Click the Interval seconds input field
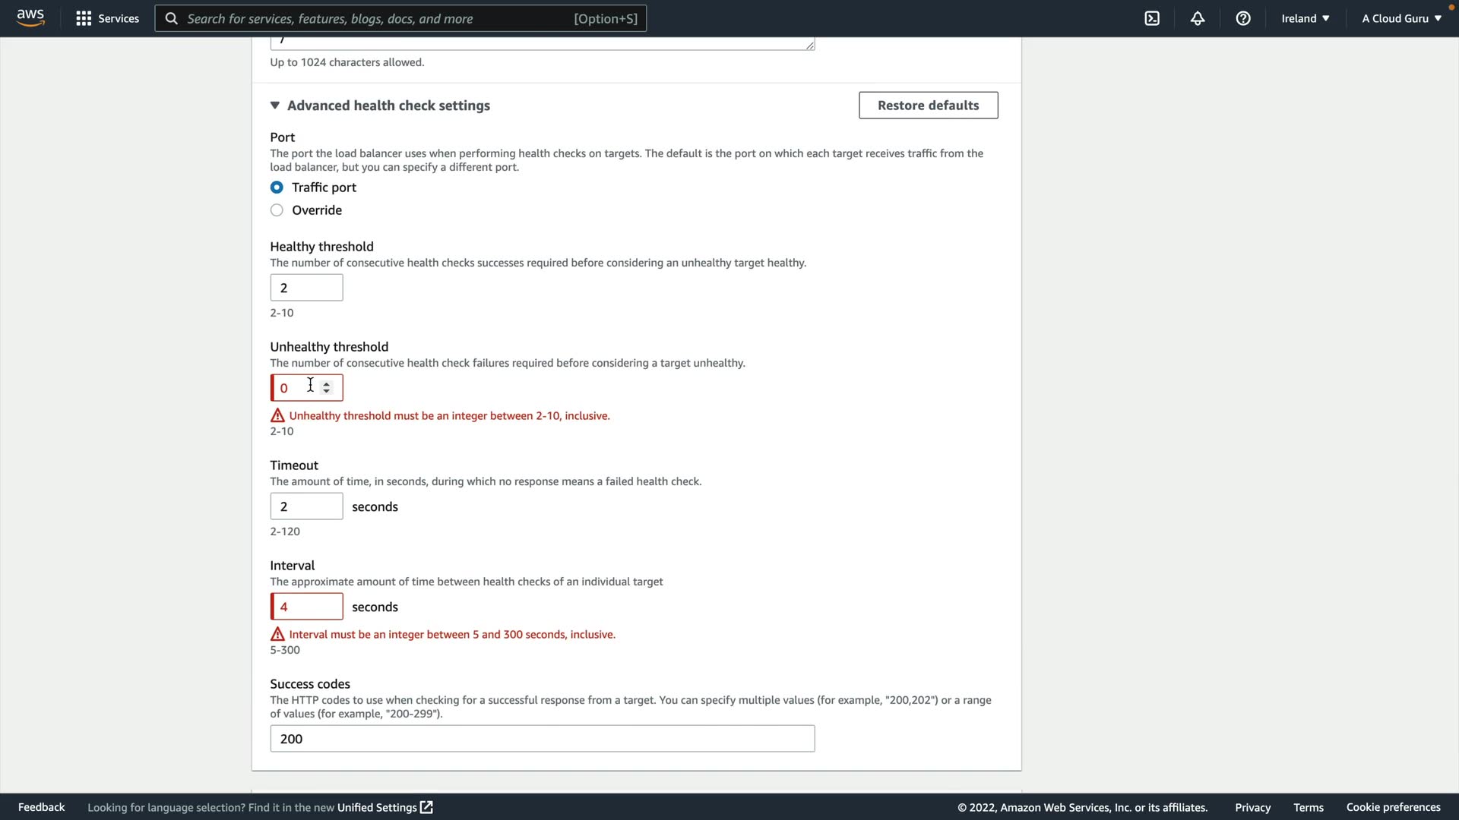Viewport: 1459px width, 820px height. tap(307, 607)
